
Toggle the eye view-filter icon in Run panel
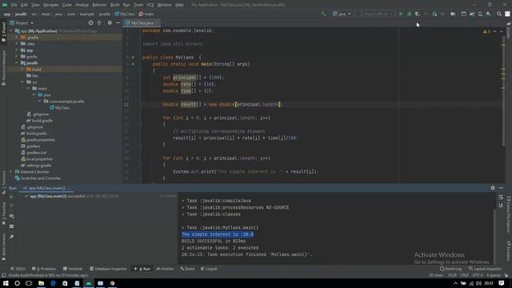pyautogui.click(x=11, y=216)
